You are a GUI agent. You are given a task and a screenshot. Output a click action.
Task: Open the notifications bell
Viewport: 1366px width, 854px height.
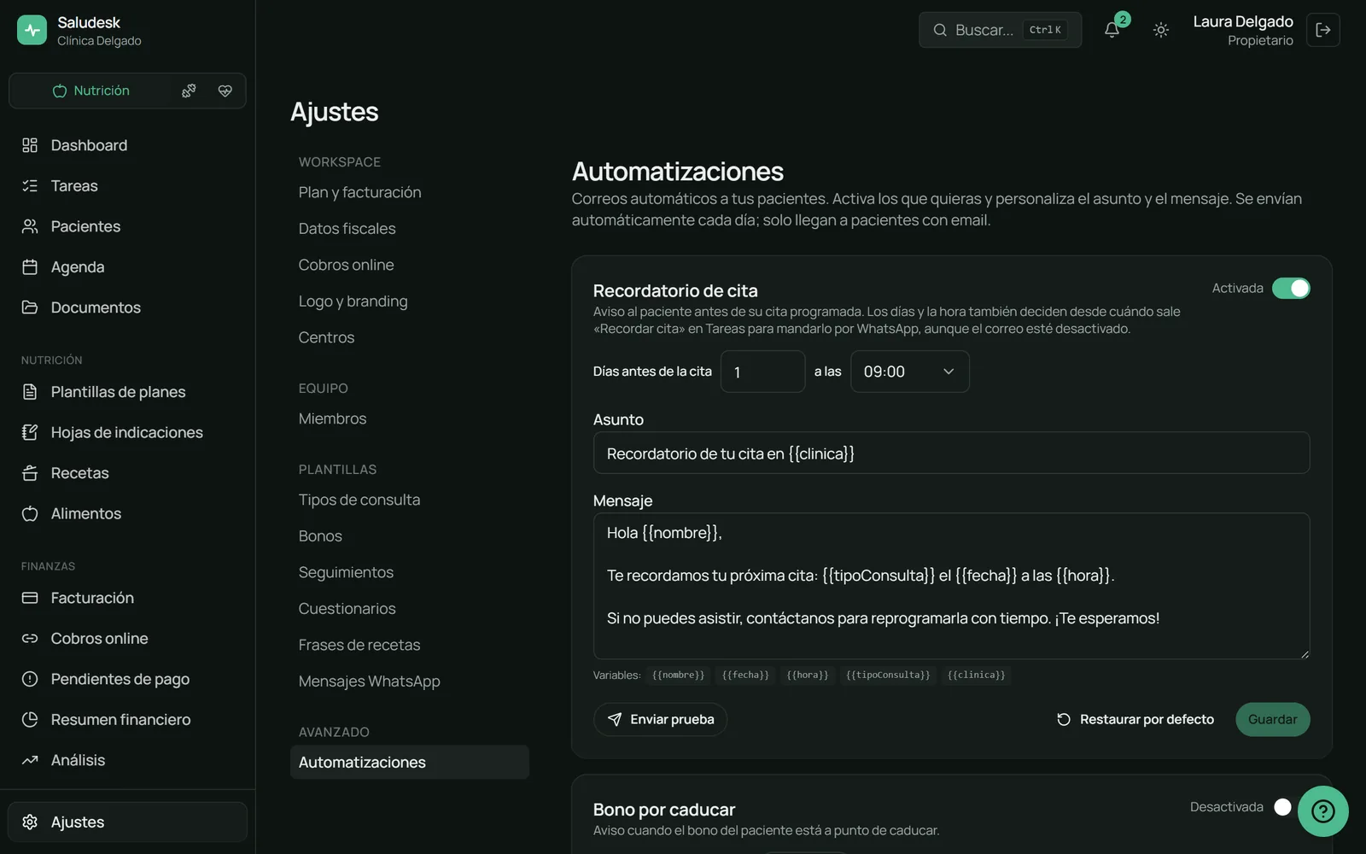point(1112,30)
